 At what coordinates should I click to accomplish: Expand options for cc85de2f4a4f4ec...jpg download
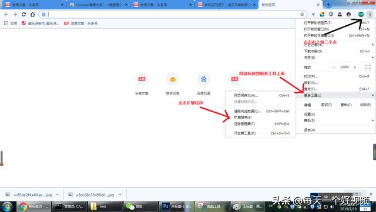[x=58, y=194]
